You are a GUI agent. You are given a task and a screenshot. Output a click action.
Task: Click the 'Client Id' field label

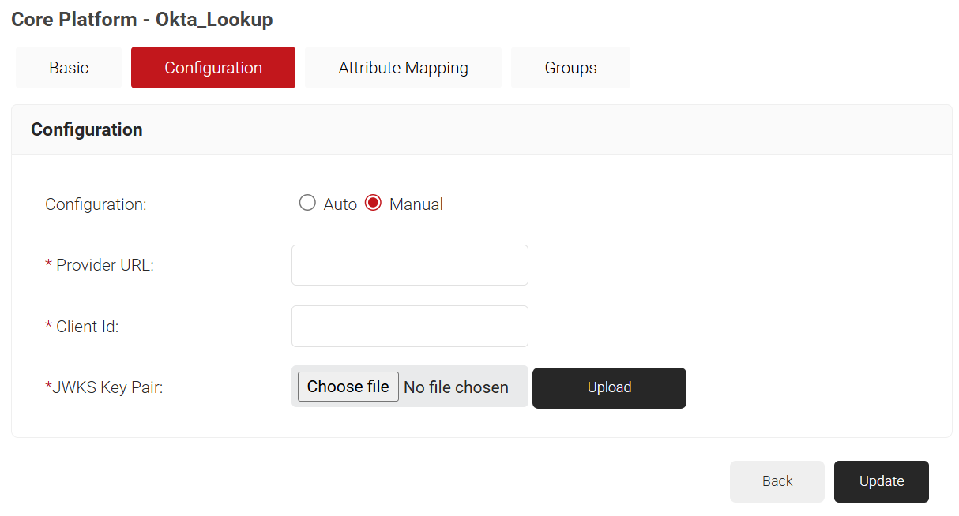click(x=87, y=326)
